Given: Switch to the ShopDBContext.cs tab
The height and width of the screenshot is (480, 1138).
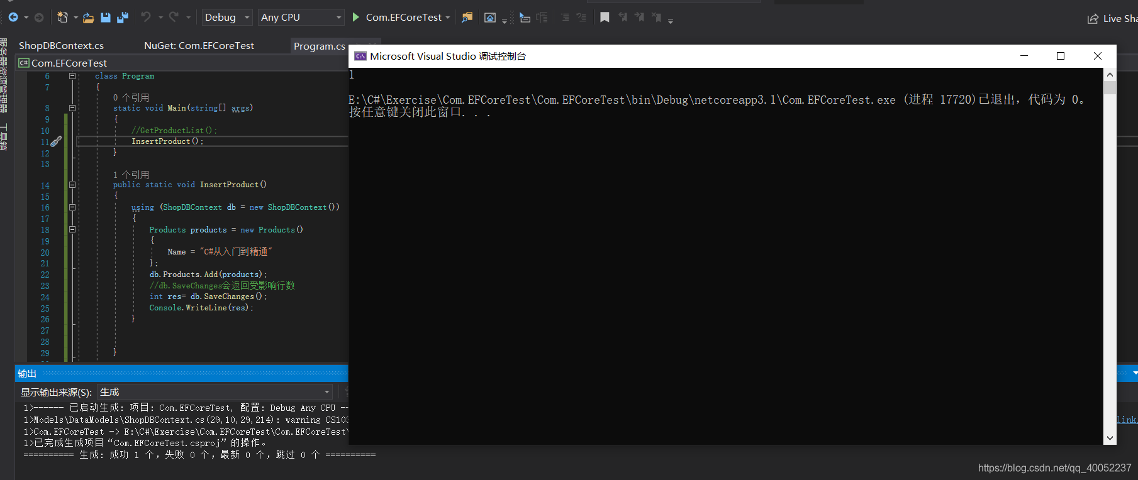Looking at the screenshot, I should tap(61, 45).
